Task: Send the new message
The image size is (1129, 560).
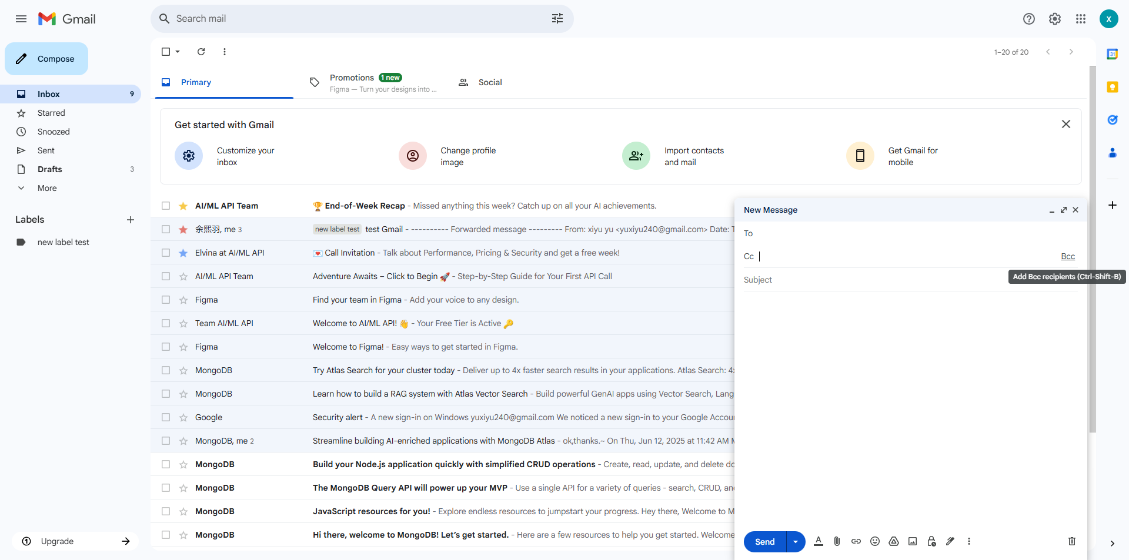Action: (765, 542)
